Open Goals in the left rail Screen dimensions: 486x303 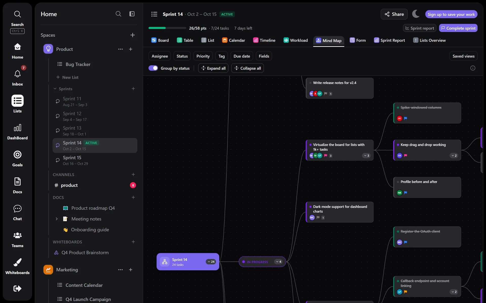coord(17,159)
